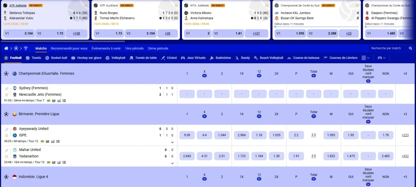Select the 2ème période tab
416x187 pixels.
click(x=158, y=48)
